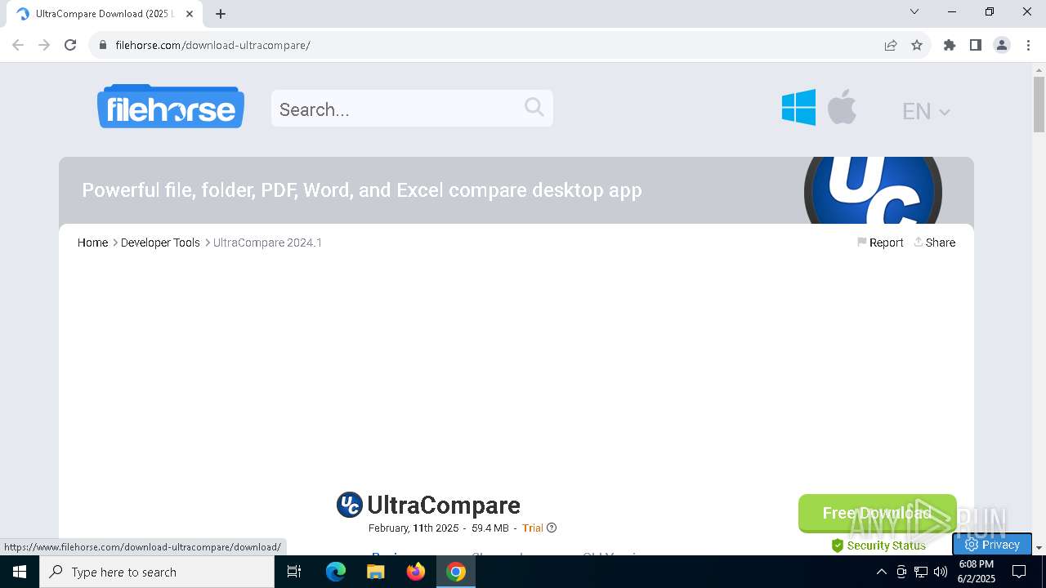
Task: Open the taskbar clock and date
Action: click(x=976, y=572)
